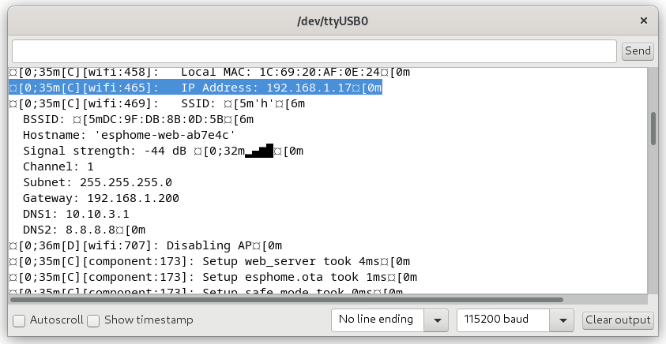Click the signal strength bar graphic
Viewport: 666px width, 344px height.
pos(259,151)
